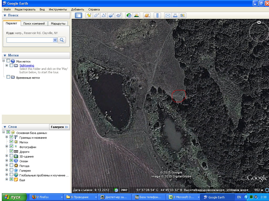Select the Add Path tool
This screenshot has width=269, height=201.
(x=104, y=15)
